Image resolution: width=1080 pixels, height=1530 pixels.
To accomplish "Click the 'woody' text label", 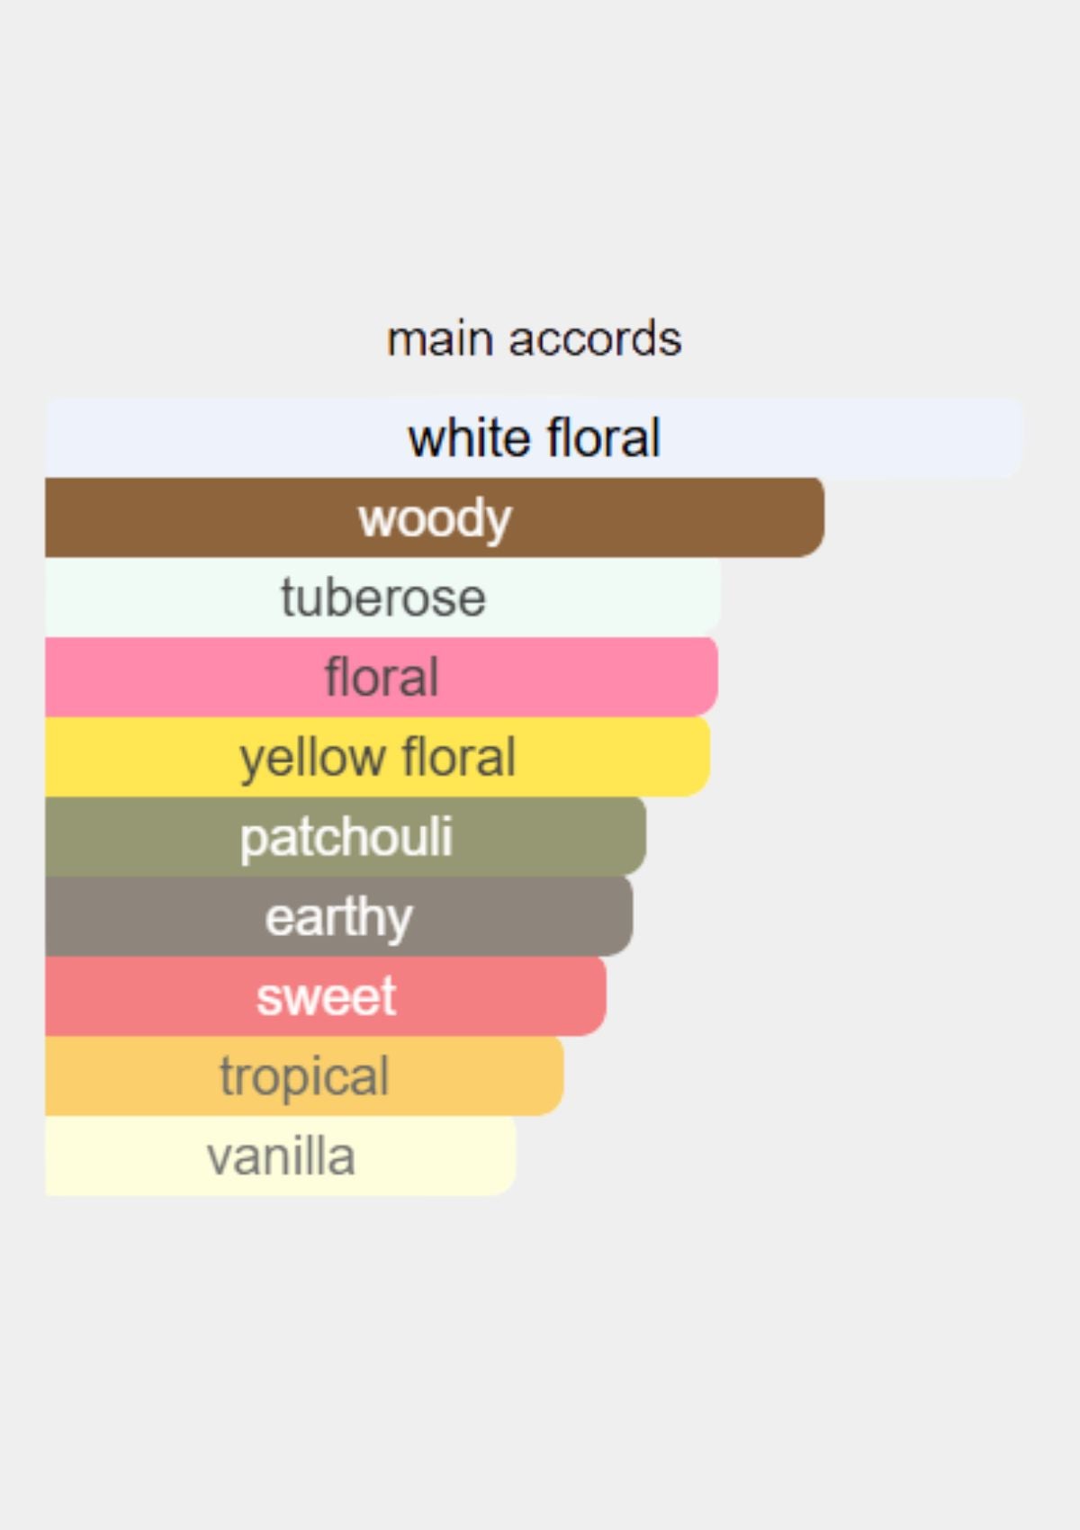I will pyautogui.click(x=435, y=518).
